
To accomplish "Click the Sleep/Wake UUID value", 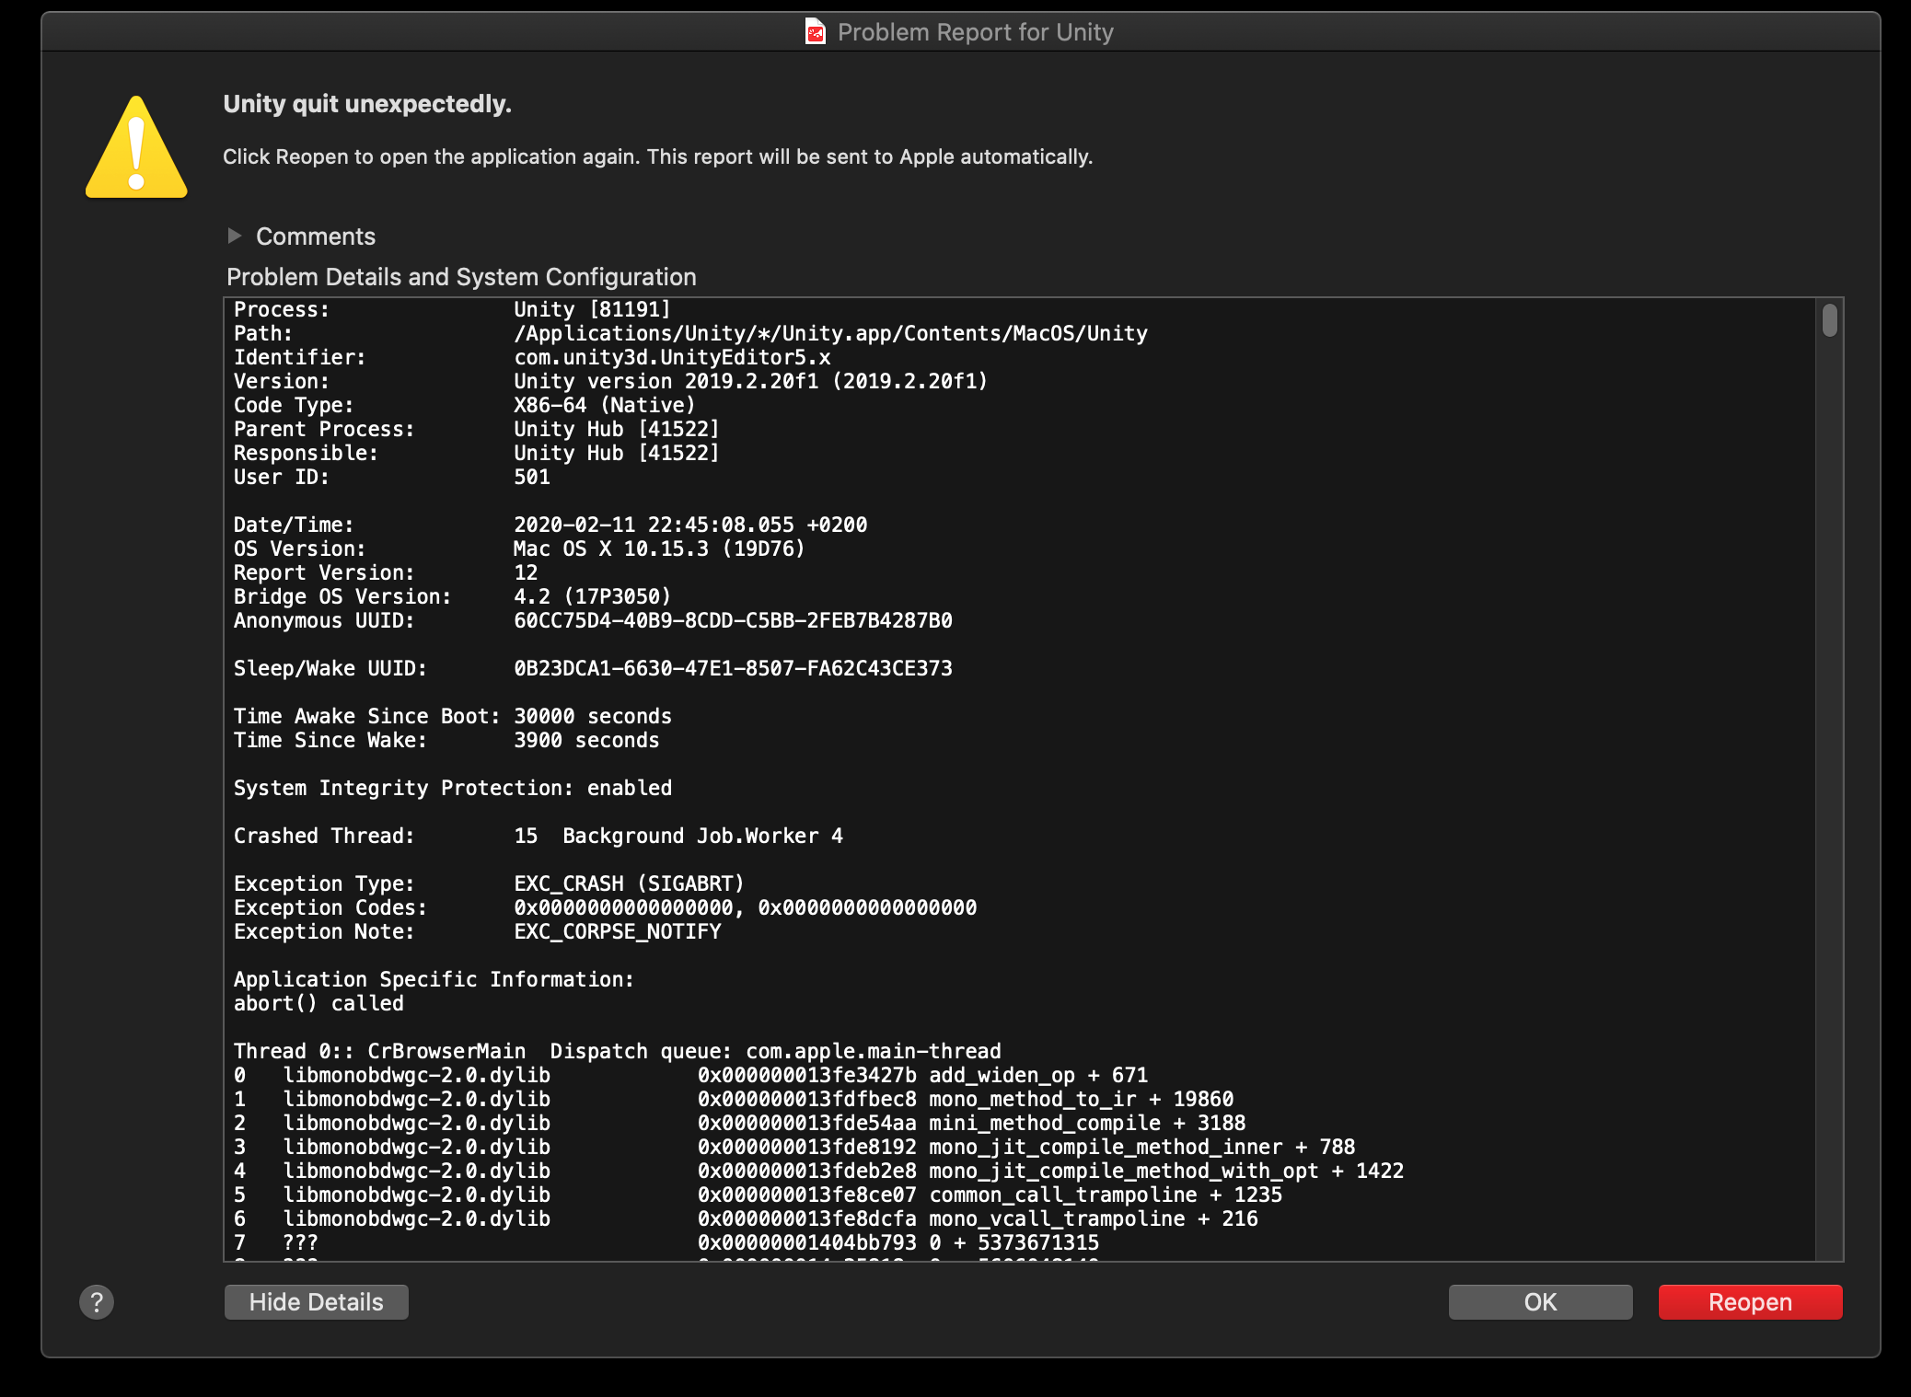I will [733, 668].
